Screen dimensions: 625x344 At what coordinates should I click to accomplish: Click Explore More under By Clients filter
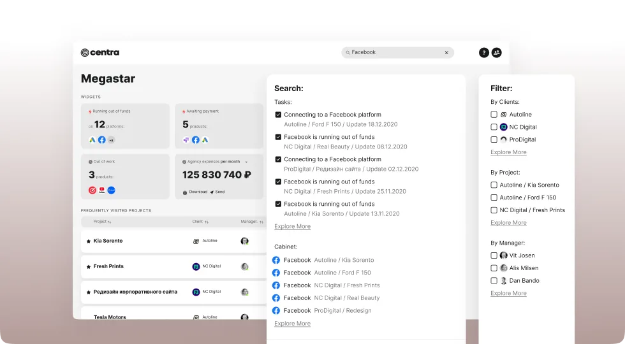pos(508,152)
